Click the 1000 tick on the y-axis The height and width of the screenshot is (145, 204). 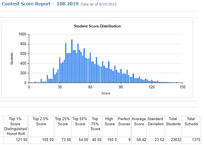pyautogui.click(x=22, y=34)
